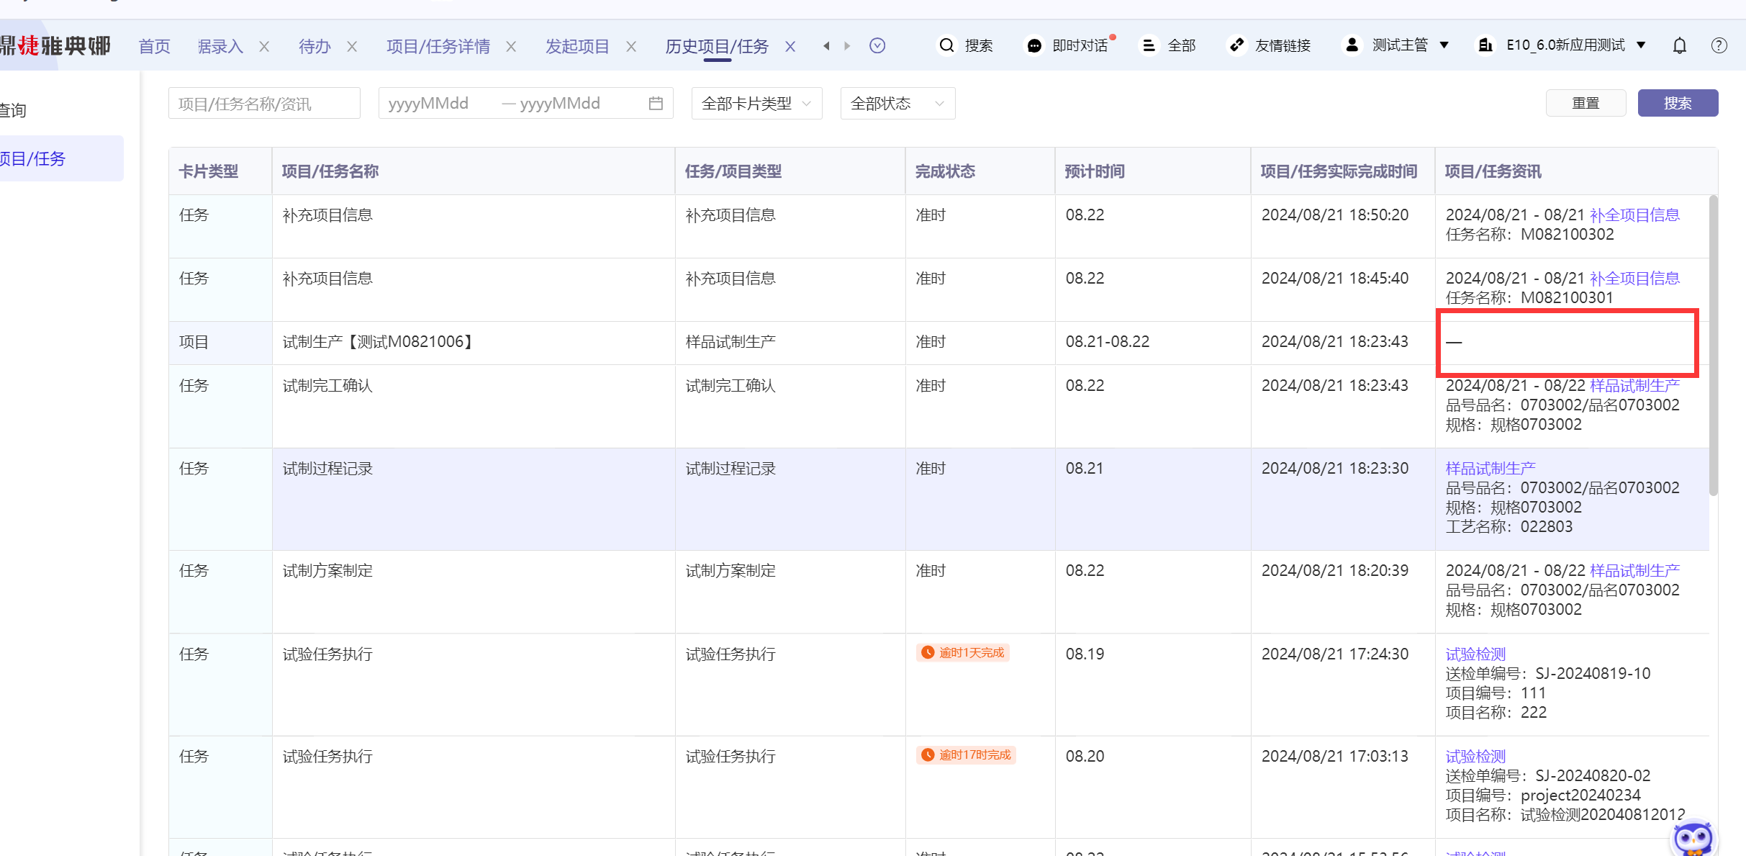Click the search magnifier icon in header
The height and width of the screenshot is (856, 1746).
point(946,45)
